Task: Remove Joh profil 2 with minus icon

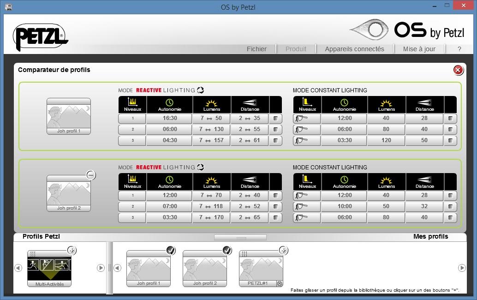Action: 91,175
